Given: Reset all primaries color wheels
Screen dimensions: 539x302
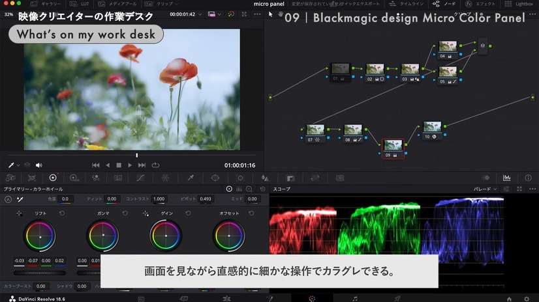Looking at the screenshot, I should (262, 189).
